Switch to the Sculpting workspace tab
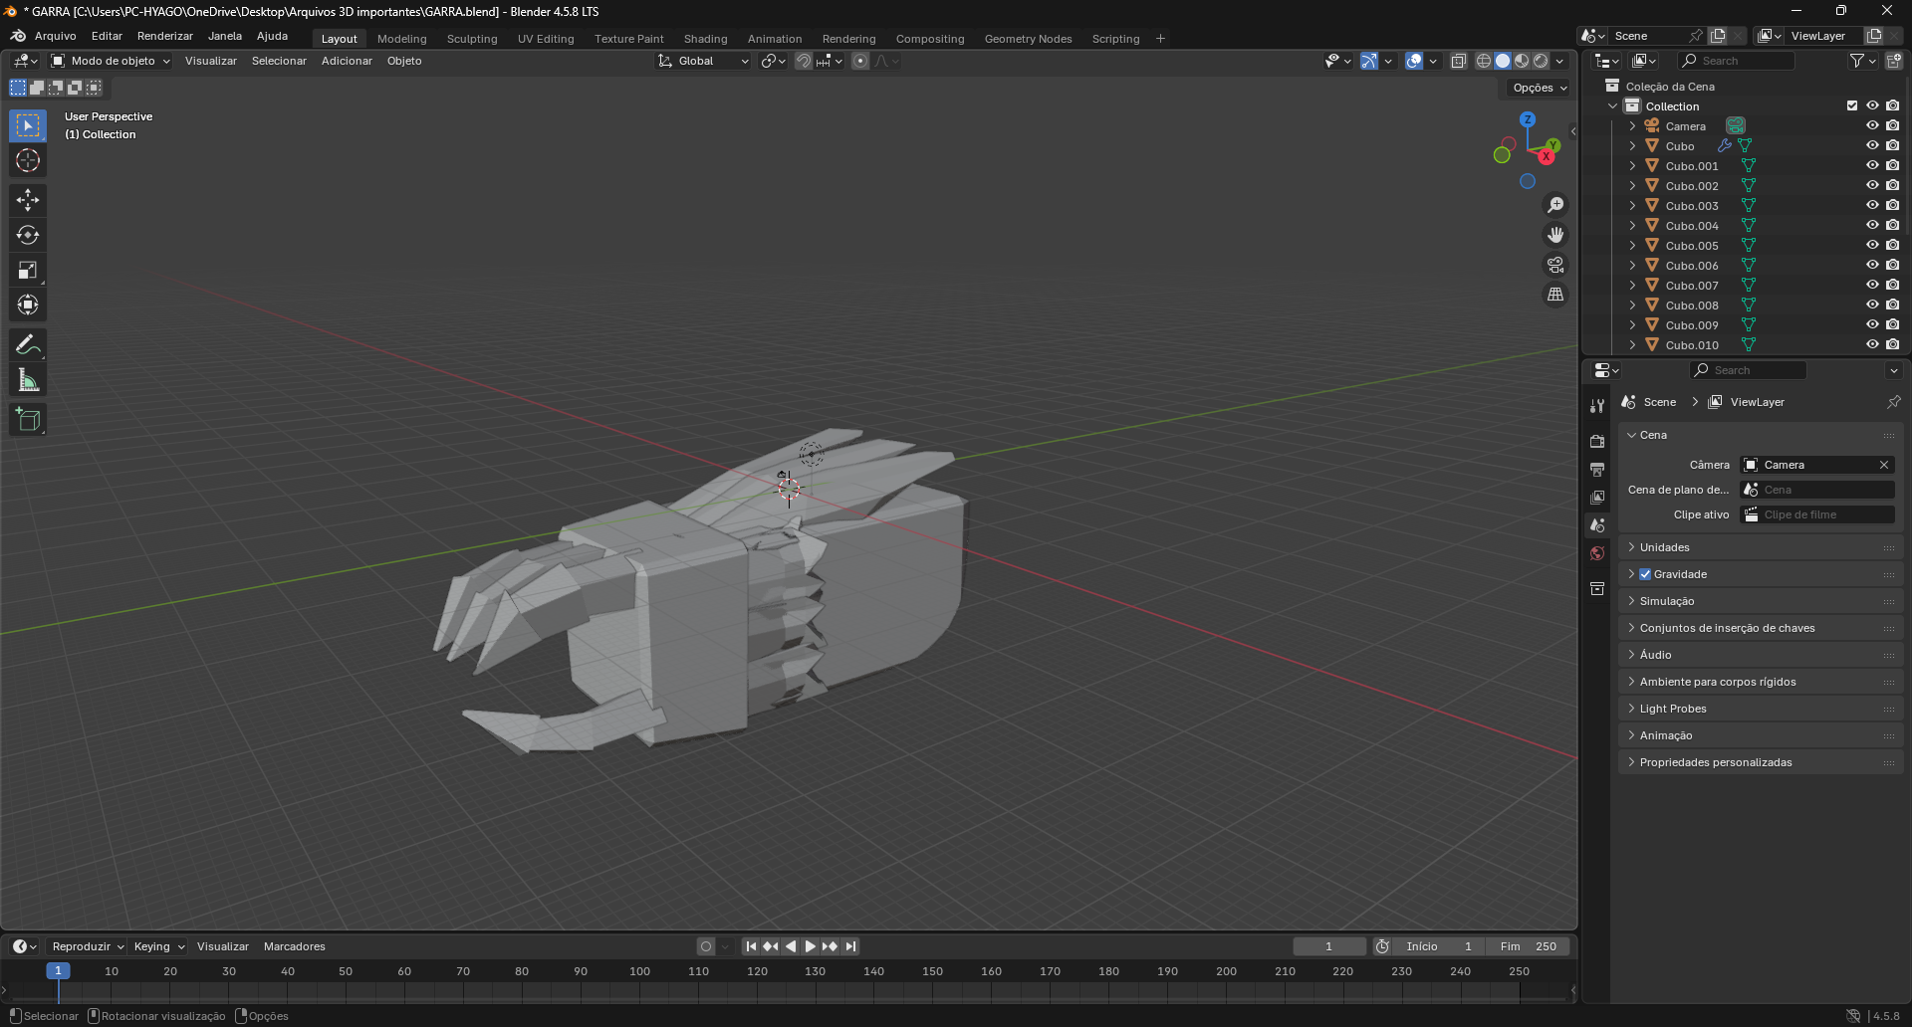This screenshot has height=1027, width=1912. (x=472, y=39)
